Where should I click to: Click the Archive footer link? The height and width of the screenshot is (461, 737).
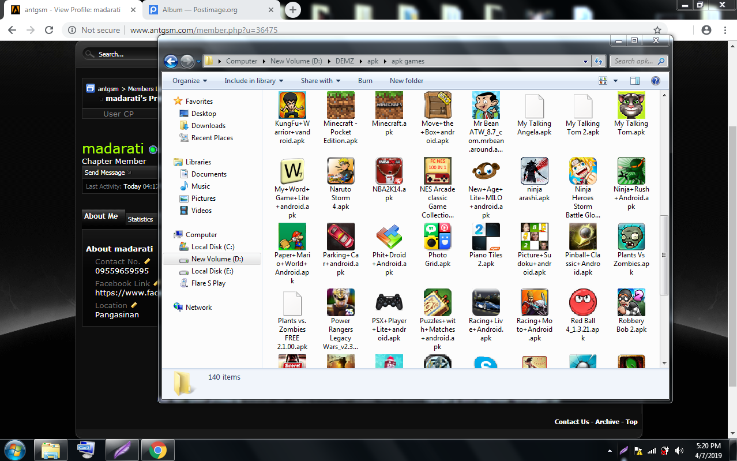click(607, 422)
